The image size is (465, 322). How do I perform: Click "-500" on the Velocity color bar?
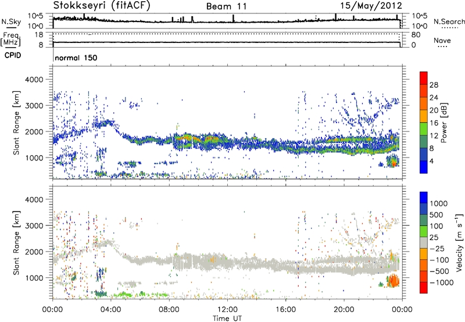click(439, 271)
